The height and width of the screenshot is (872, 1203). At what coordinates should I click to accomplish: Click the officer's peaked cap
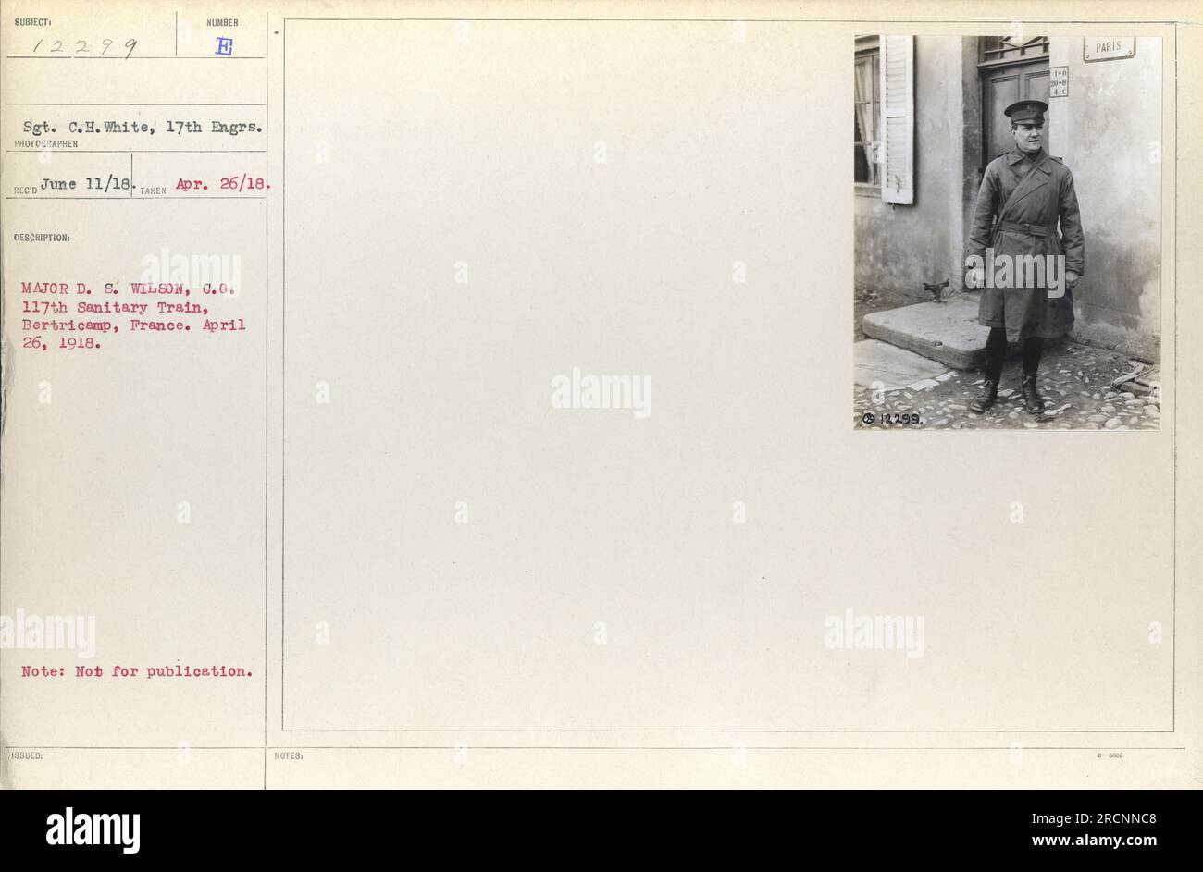click(x=1025, y=112)
